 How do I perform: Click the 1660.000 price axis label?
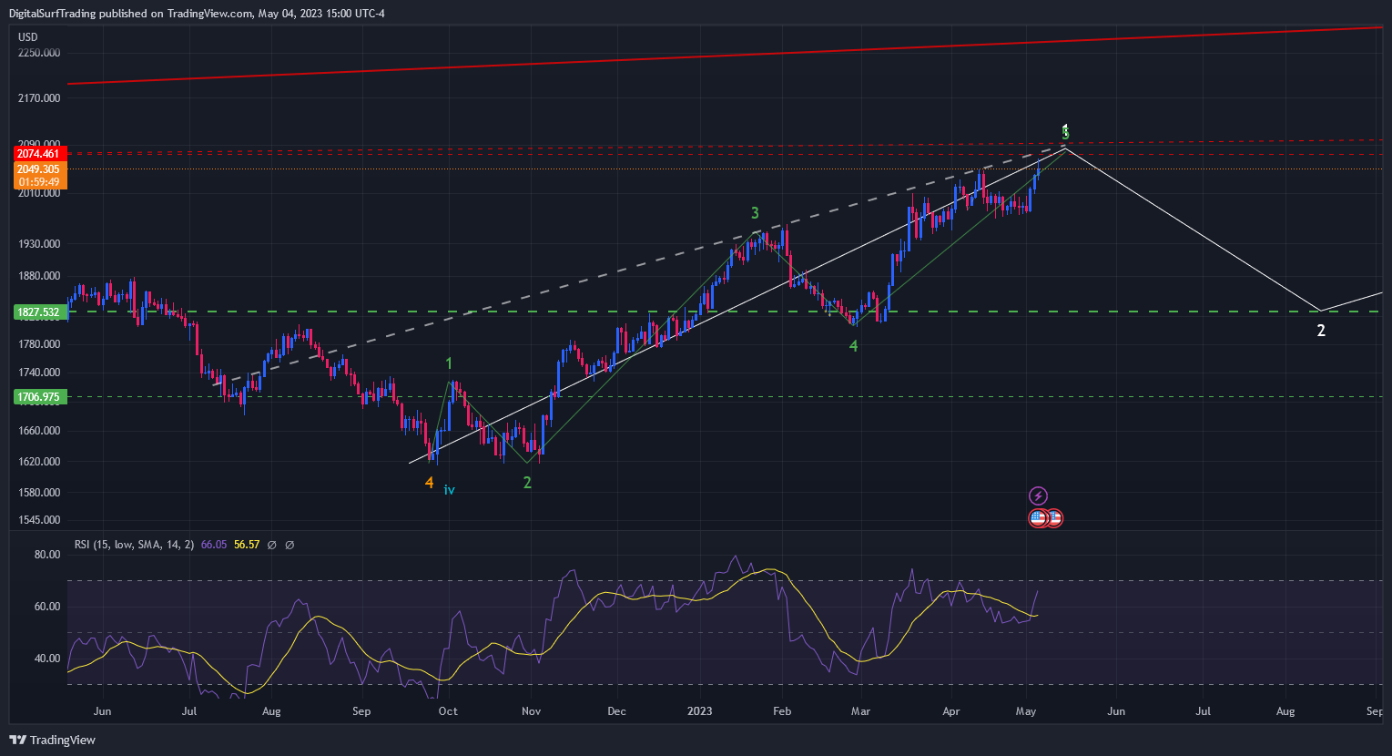(39, 431)
